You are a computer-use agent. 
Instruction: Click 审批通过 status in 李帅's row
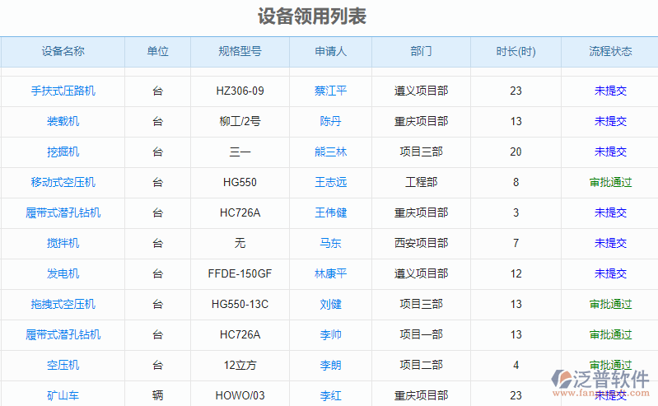point(610,334)
